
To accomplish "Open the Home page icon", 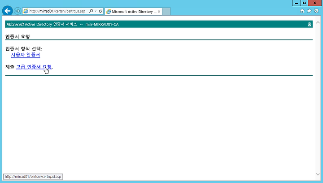I will tap(302, 11).
